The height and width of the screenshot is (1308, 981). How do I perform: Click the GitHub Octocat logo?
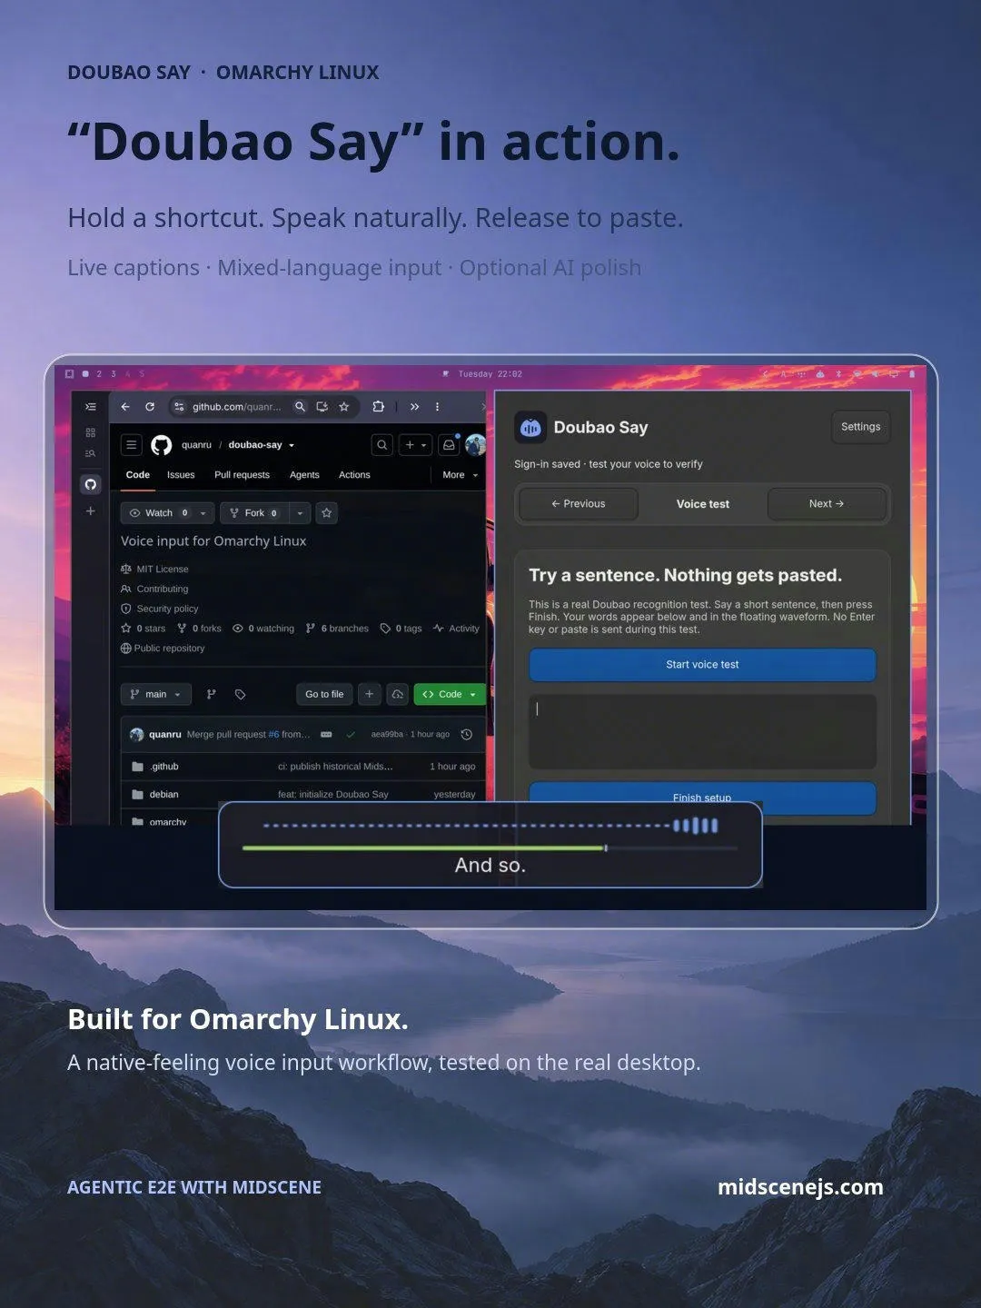tap(162, 445)
